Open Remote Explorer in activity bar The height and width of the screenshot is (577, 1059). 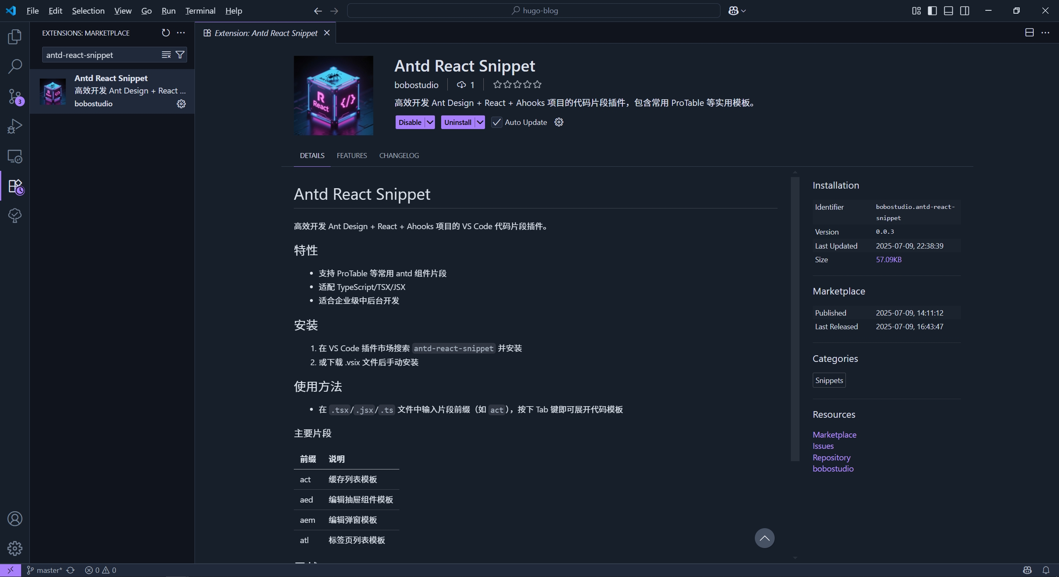click(15, 156)
